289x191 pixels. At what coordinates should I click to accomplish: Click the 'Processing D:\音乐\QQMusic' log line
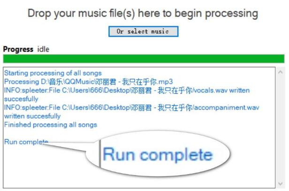click(89, 81)
